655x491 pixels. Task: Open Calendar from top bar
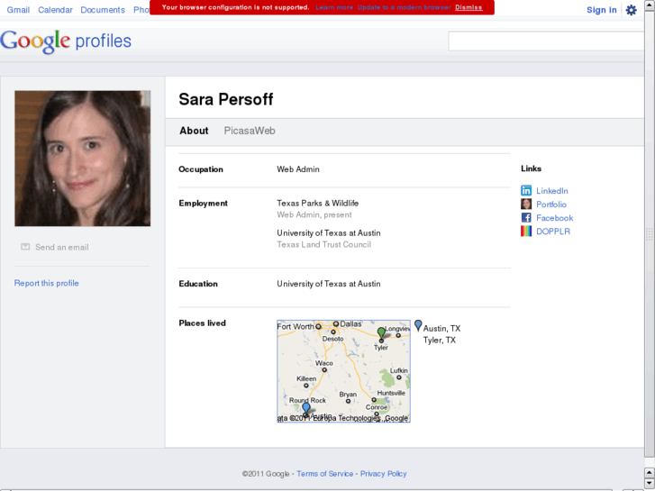55,10
